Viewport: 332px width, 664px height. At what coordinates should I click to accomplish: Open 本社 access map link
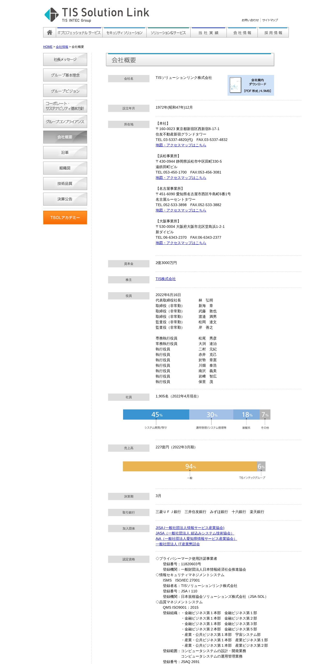coord(181,145)
